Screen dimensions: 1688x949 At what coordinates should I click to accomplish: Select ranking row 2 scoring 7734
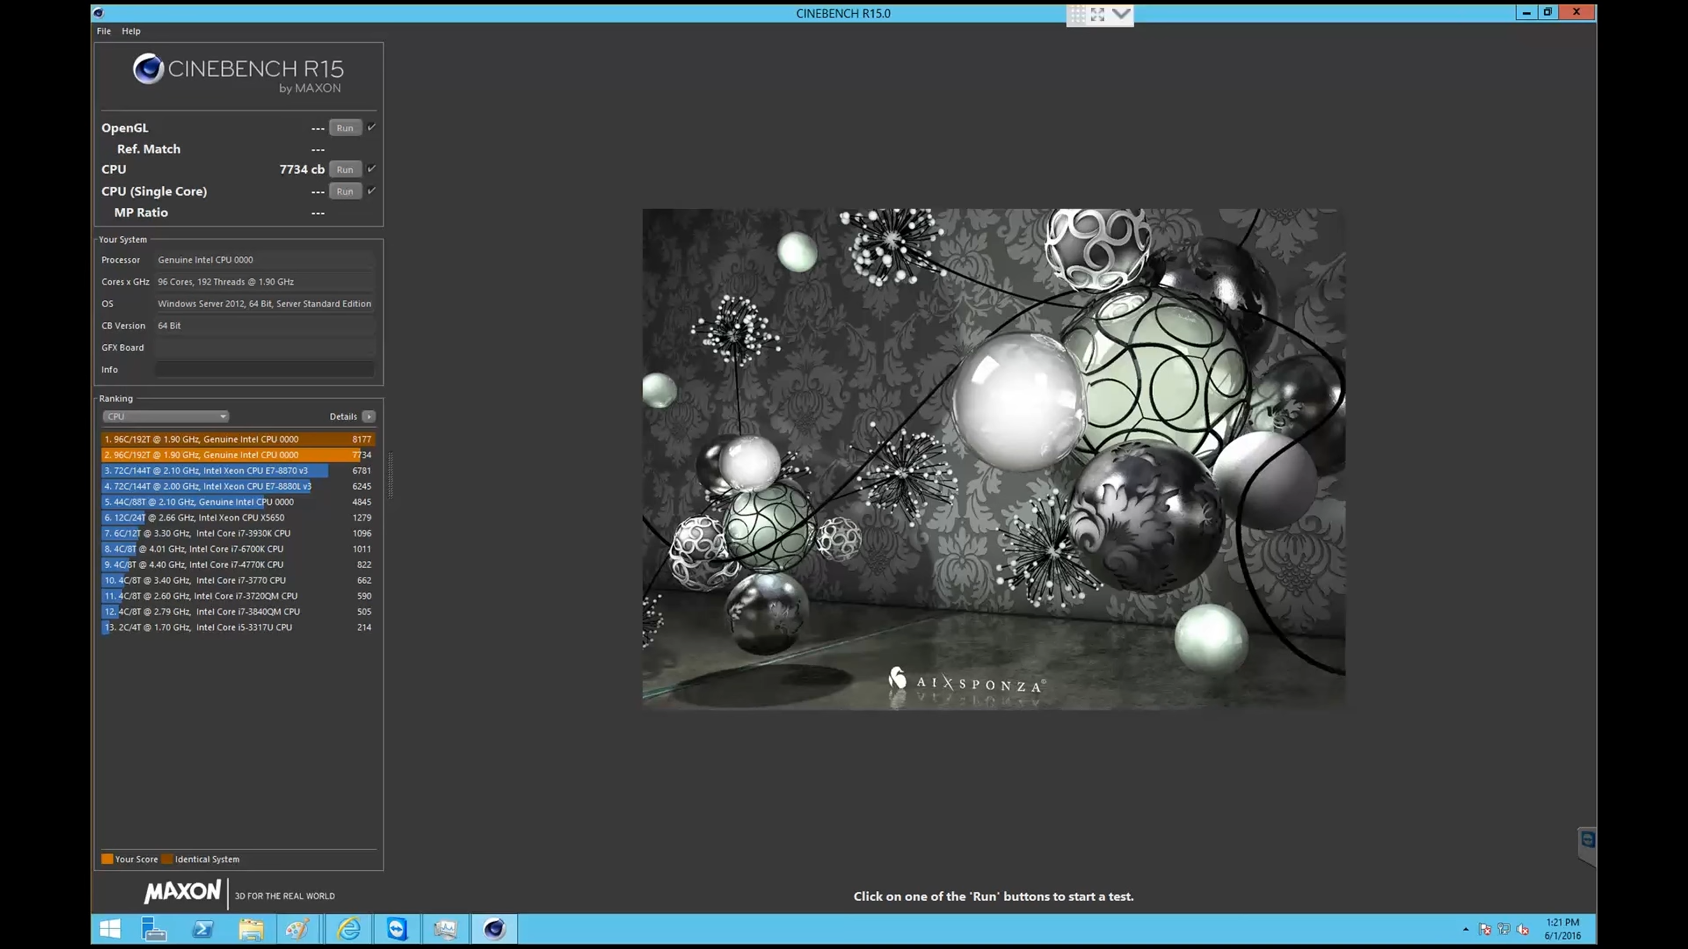(238, 455)
